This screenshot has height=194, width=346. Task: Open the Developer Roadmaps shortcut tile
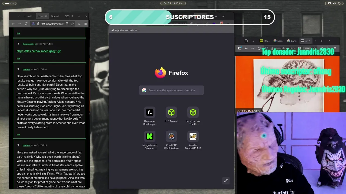(150, 116)
